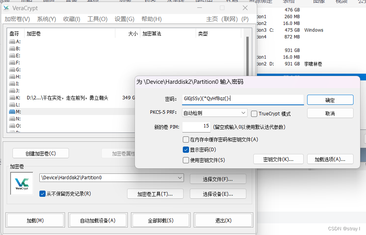Select drive slot N: icon
Viewport: 366px width, 235px height.
pyautogui.click(x=12, y=119)
